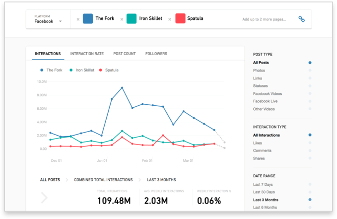The height and width of the screenshot is (219, 337).
Task: Toggle The Fork legend dot in chart
Action: (x=42, y=70)
